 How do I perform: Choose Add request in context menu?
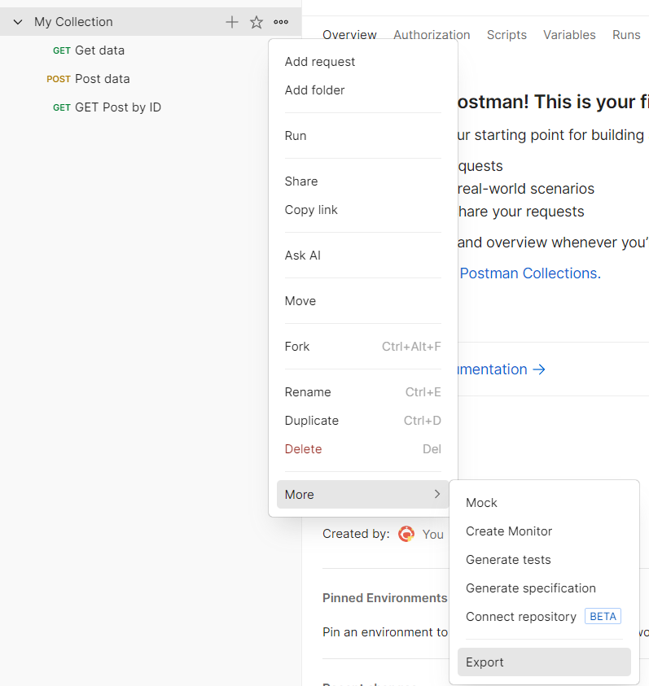[x=320, y=62]
